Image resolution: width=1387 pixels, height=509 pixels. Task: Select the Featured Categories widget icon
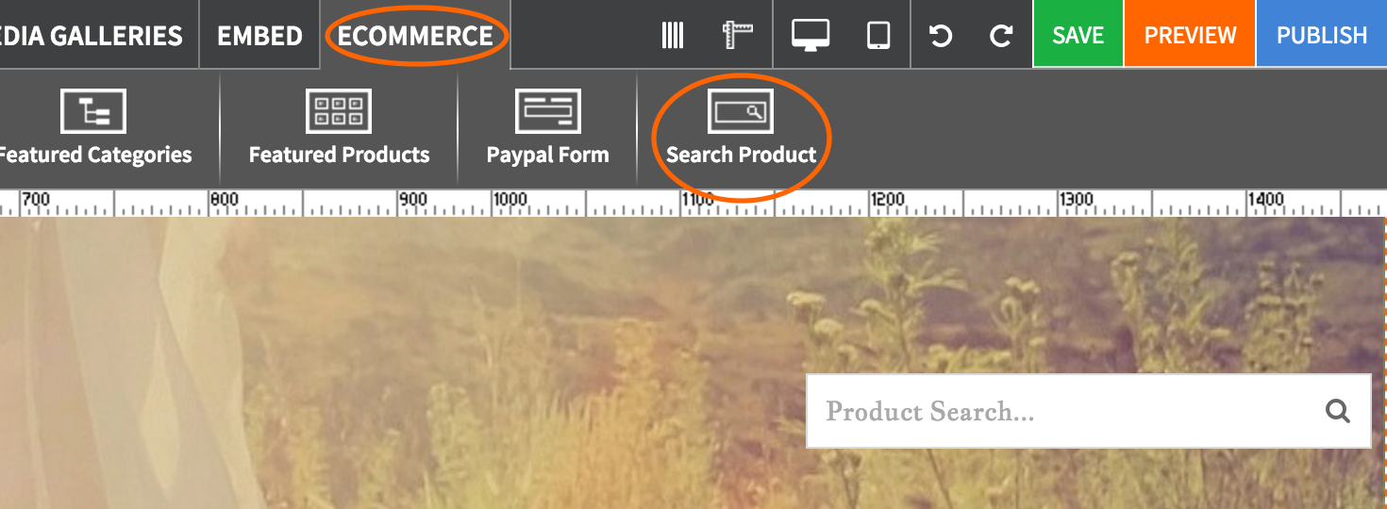point(93,112)
